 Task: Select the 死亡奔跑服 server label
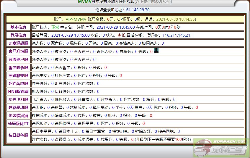click(18, 83)
